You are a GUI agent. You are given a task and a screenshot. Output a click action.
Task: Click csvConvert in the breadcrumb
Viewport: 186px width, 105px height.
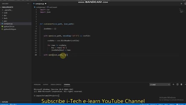(53, 7)
